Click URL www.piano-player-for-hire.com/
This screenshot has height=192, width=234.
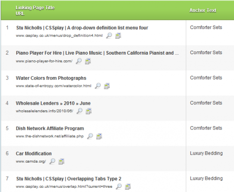[44, 61]
